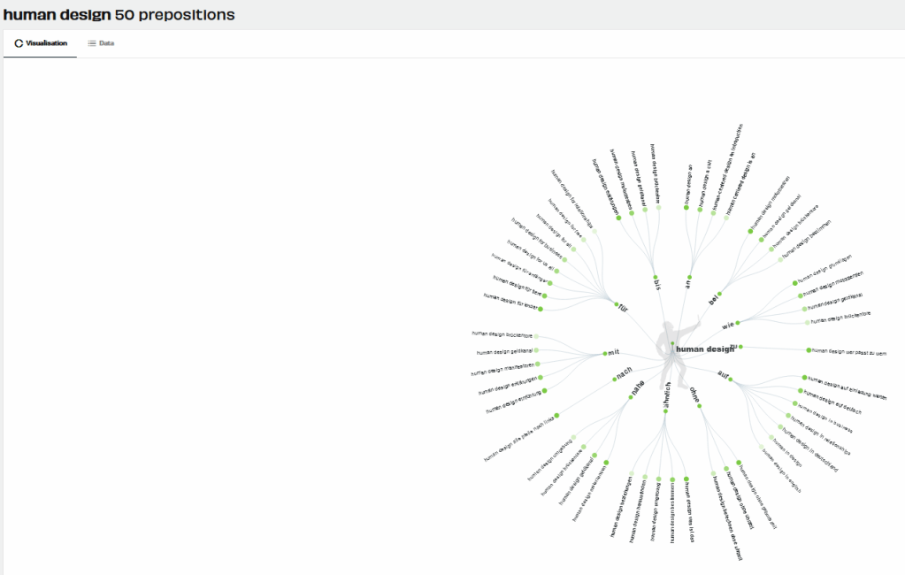Click the list icon beside Data

click(92, 42)
